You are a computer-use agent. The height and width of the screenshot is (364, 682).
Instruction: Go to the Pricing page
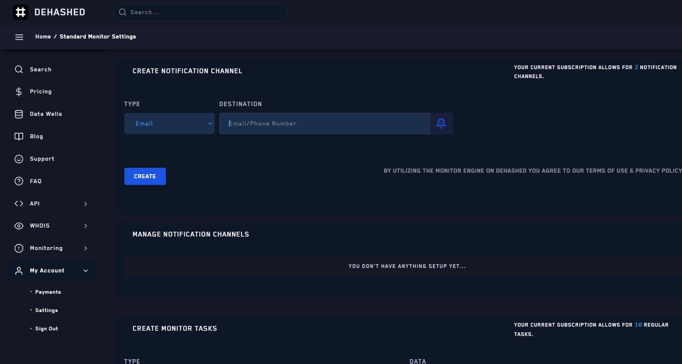click(x=41, y=92)
